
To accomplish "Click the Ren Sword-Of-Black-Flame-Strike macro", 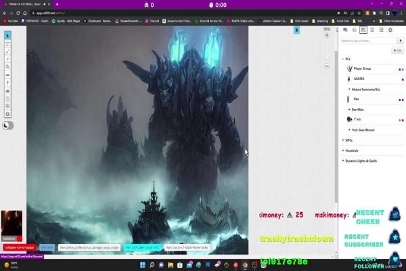I will [187, 247].
